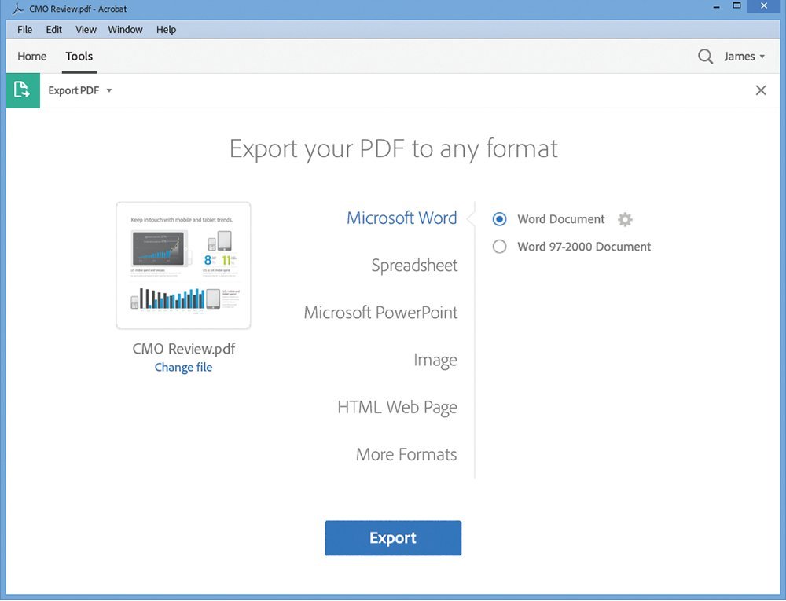786x601 pixels.
Task: Select the Word Document radio button
Action: click(x=499, y=219)
